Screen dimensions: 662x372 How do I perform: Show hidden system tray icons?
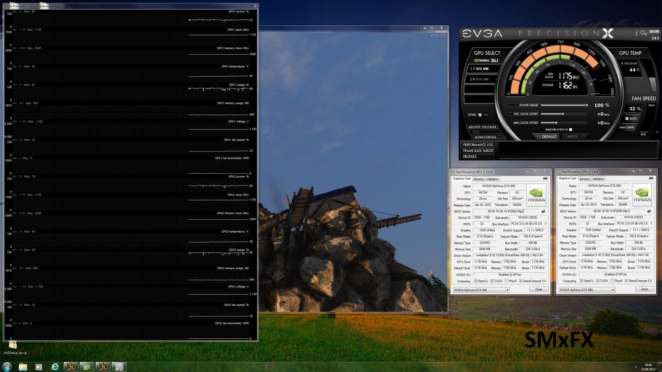pos(636,367)
